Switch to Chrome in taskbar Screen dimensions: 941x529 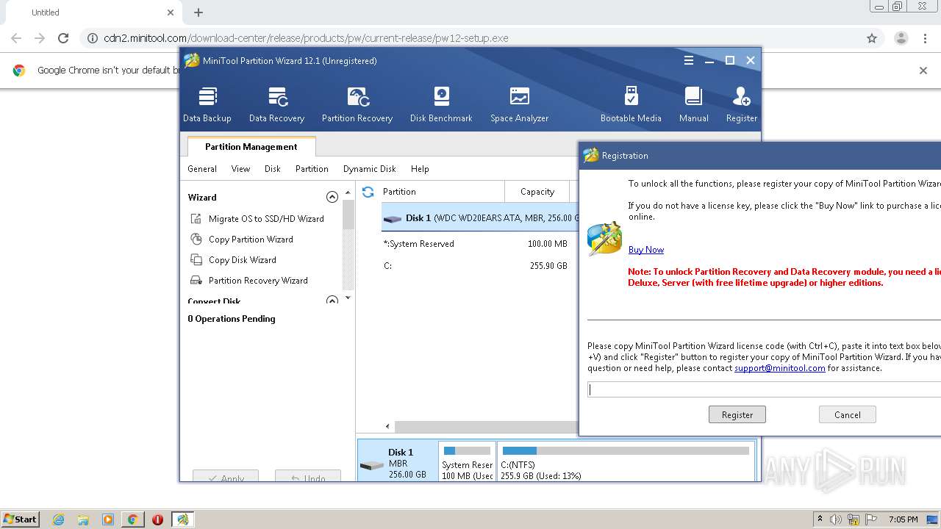133,519
